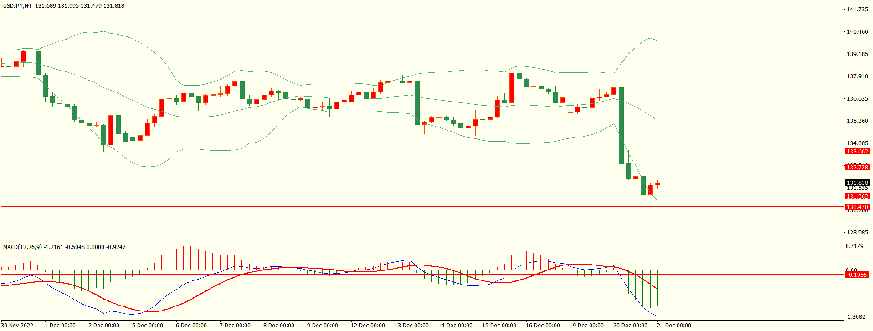Screen dimensions: 873x331
Task: Click the -1.3082 MACD scale label
Action: pyautogui.click(x=855, y=317)
